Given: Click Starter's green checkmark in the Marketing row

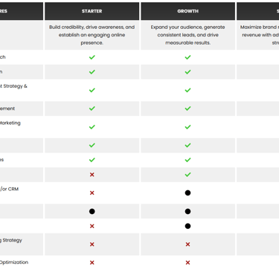Looking at the screenshot, I should pyautogui.click(x=92, y=127).
